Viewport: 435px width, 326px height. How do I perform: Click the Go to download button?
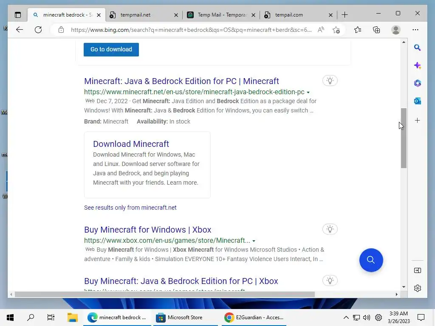click(111, 49)
